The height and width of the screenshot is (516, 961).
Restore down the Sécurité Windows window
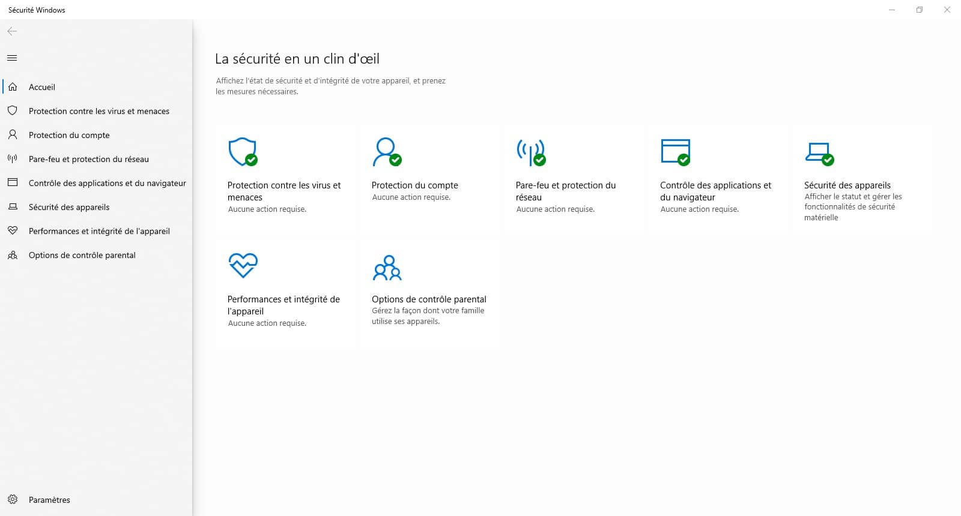pos(920,10)
